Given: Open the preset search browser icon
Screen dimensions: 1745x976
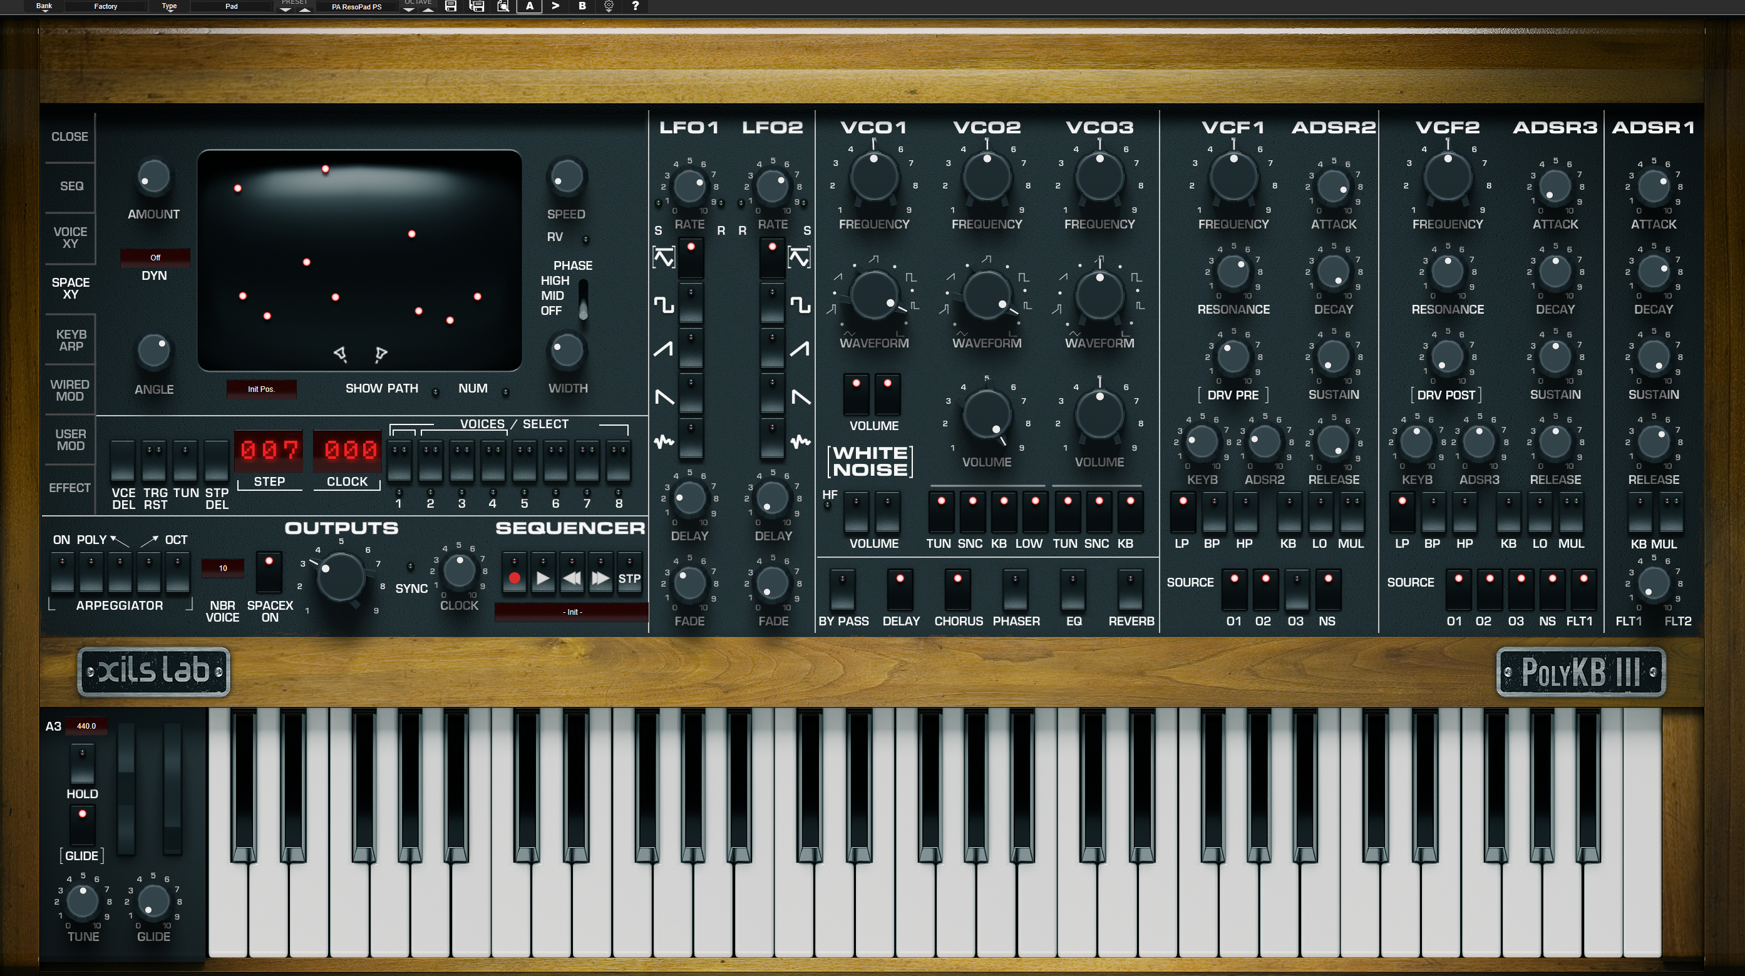Looking at the screenshot, I should pos(503,6).
